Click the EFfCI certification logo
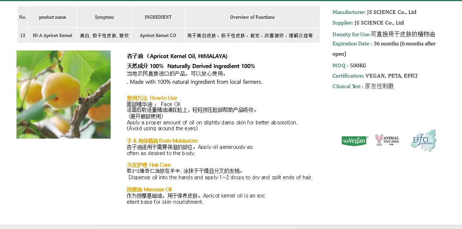This screenshot has width=462, height=229. (x=423, y=140)
